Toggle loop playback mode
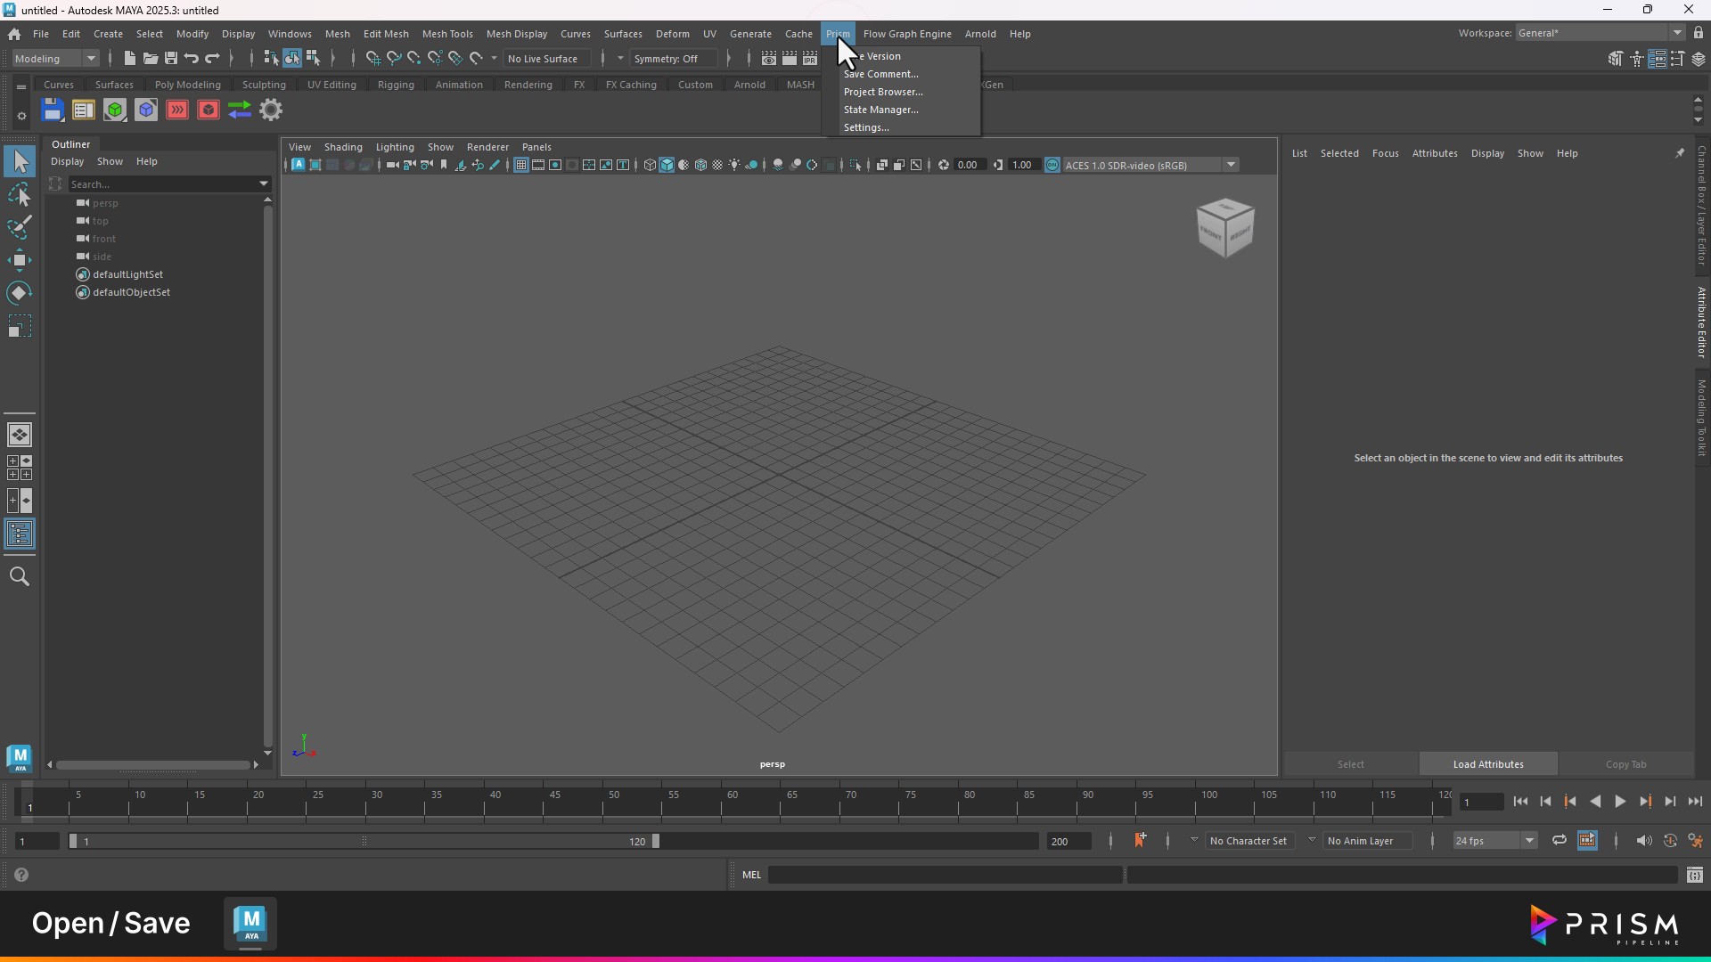 tap(1560, 841)
